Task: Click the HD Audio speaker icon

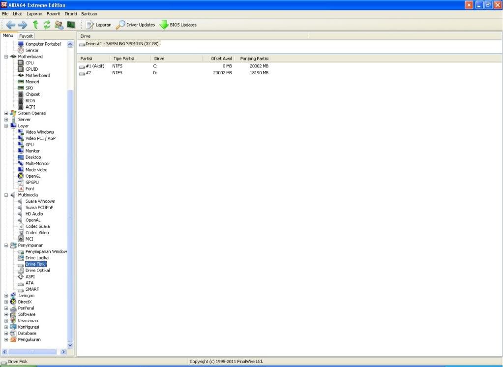Action: pyautogui.click(x=21, y=214)
